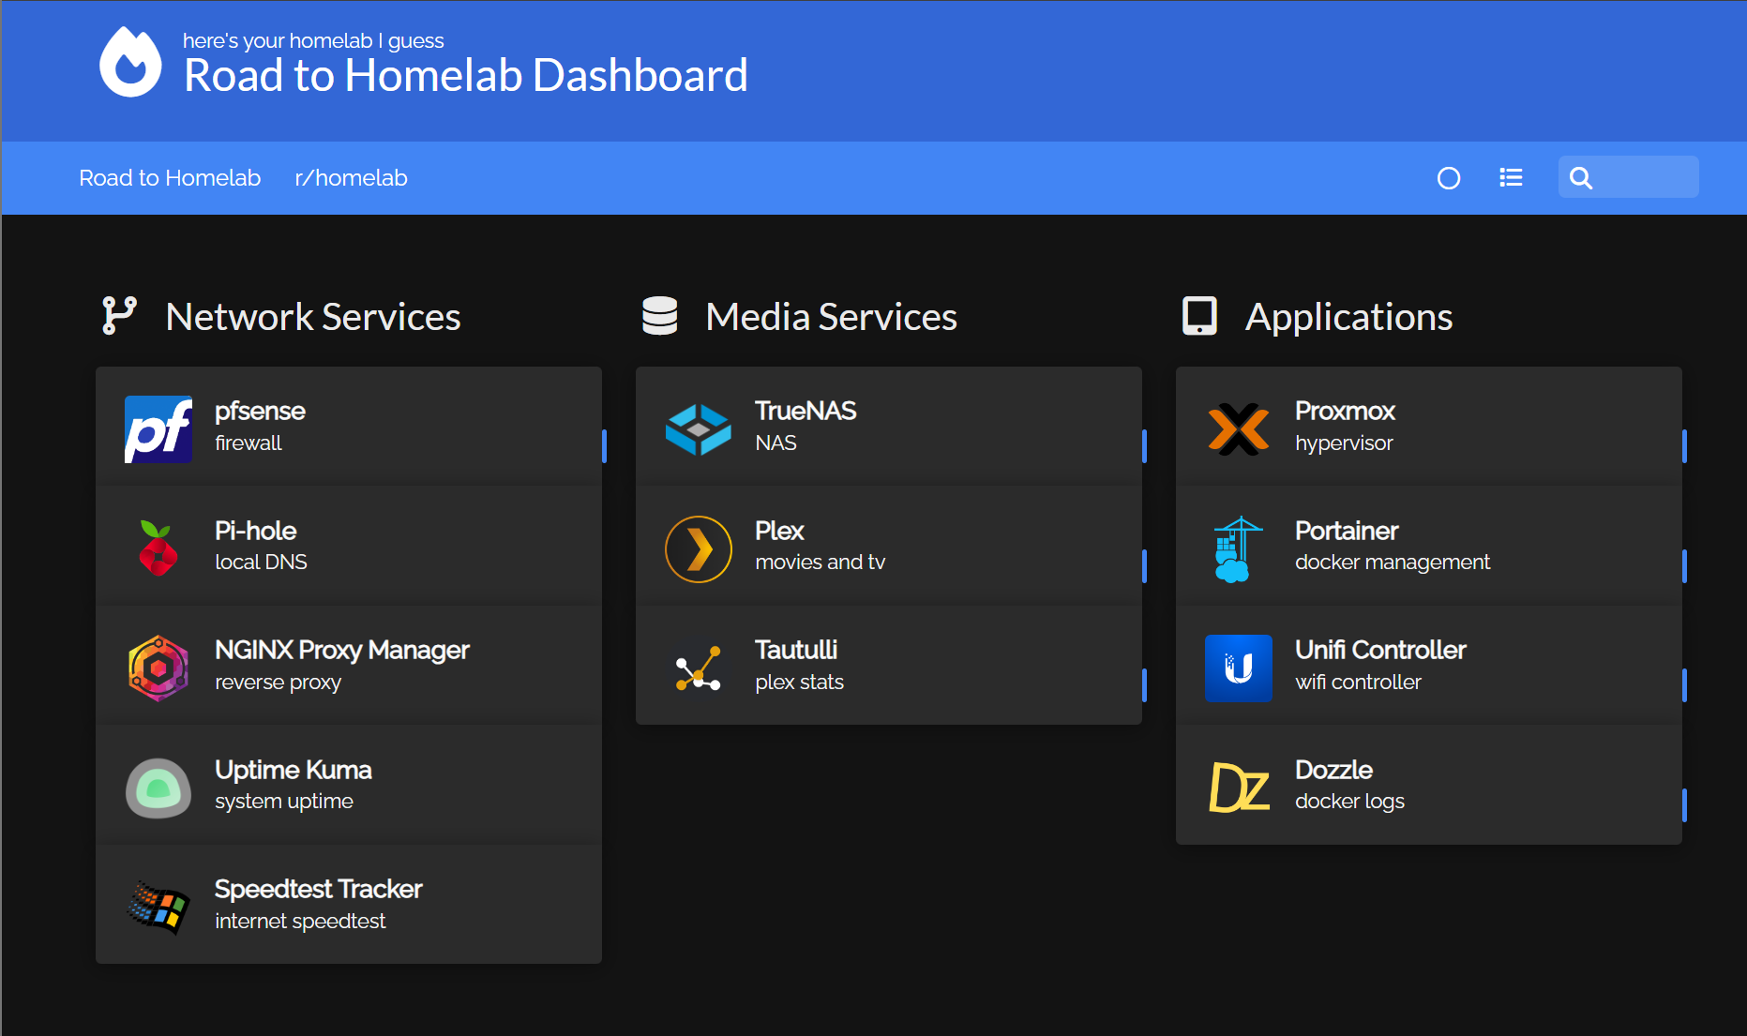Select the Speedtest Tracker windows icon
This screenshot has height=1036, width=1747.
(x=158, y=907)
